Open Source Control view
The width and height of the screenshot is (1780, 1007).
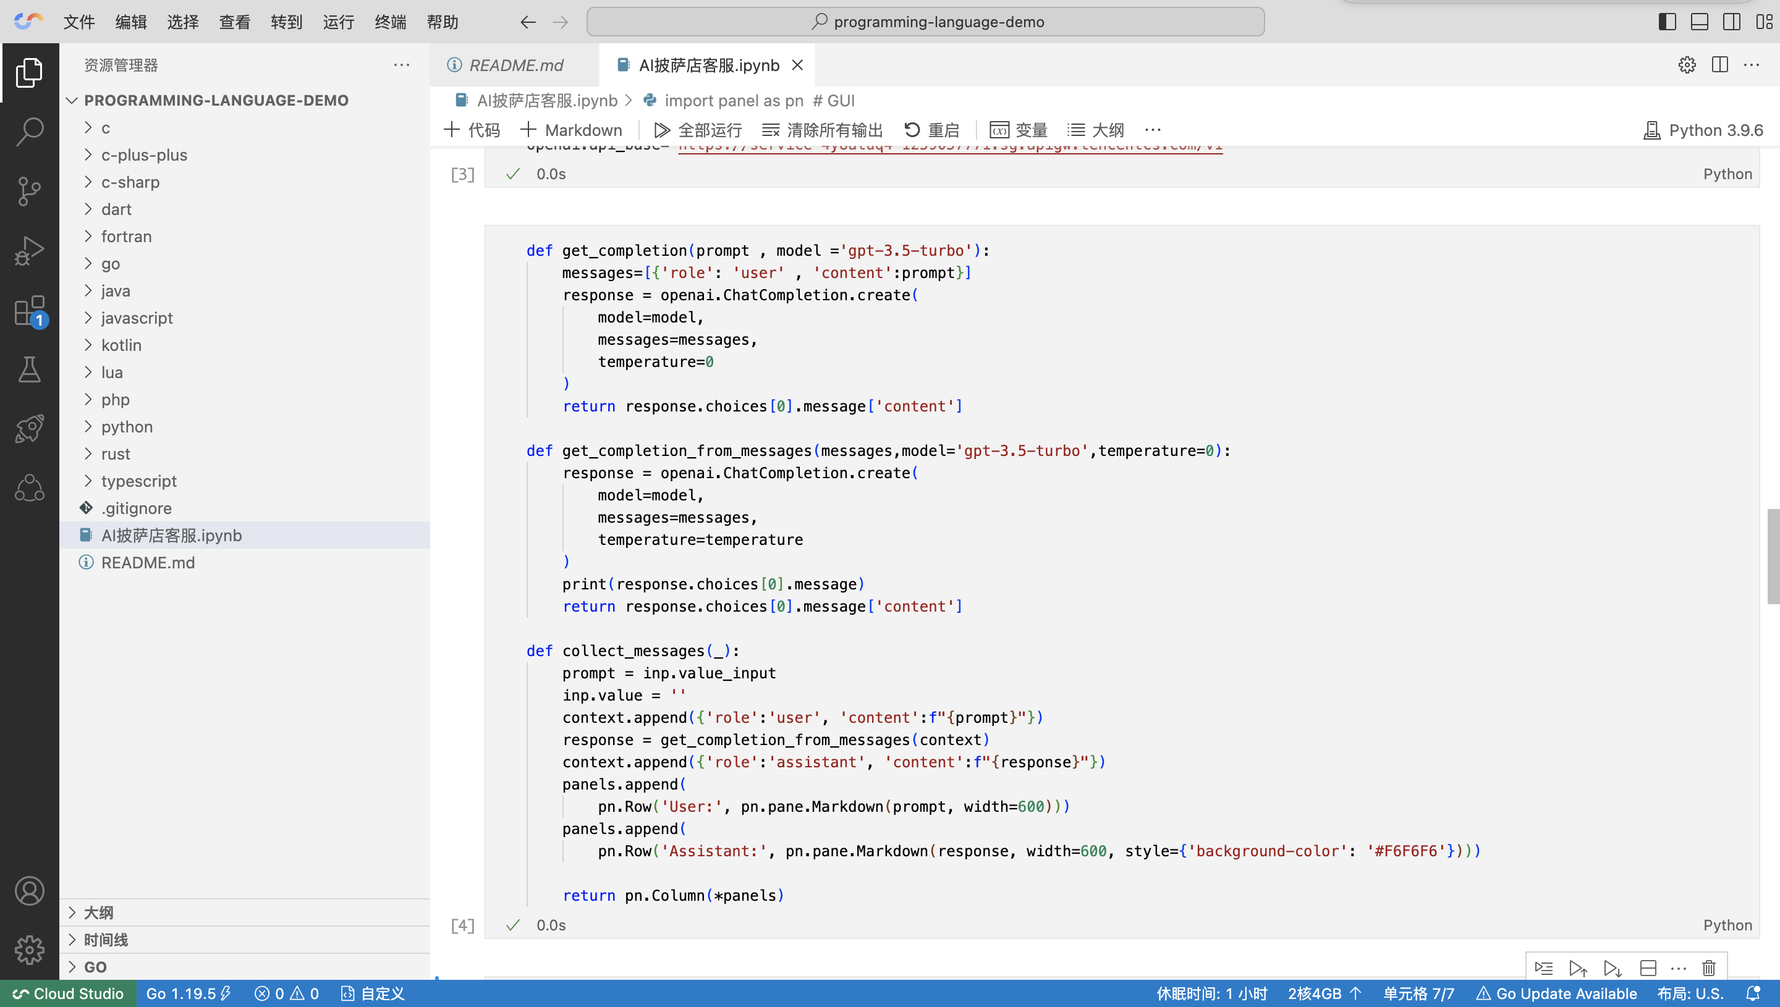pyautogui.click(x=29, y=191)
